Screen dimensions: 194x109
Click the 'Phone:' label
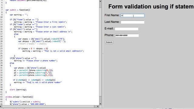109,35
